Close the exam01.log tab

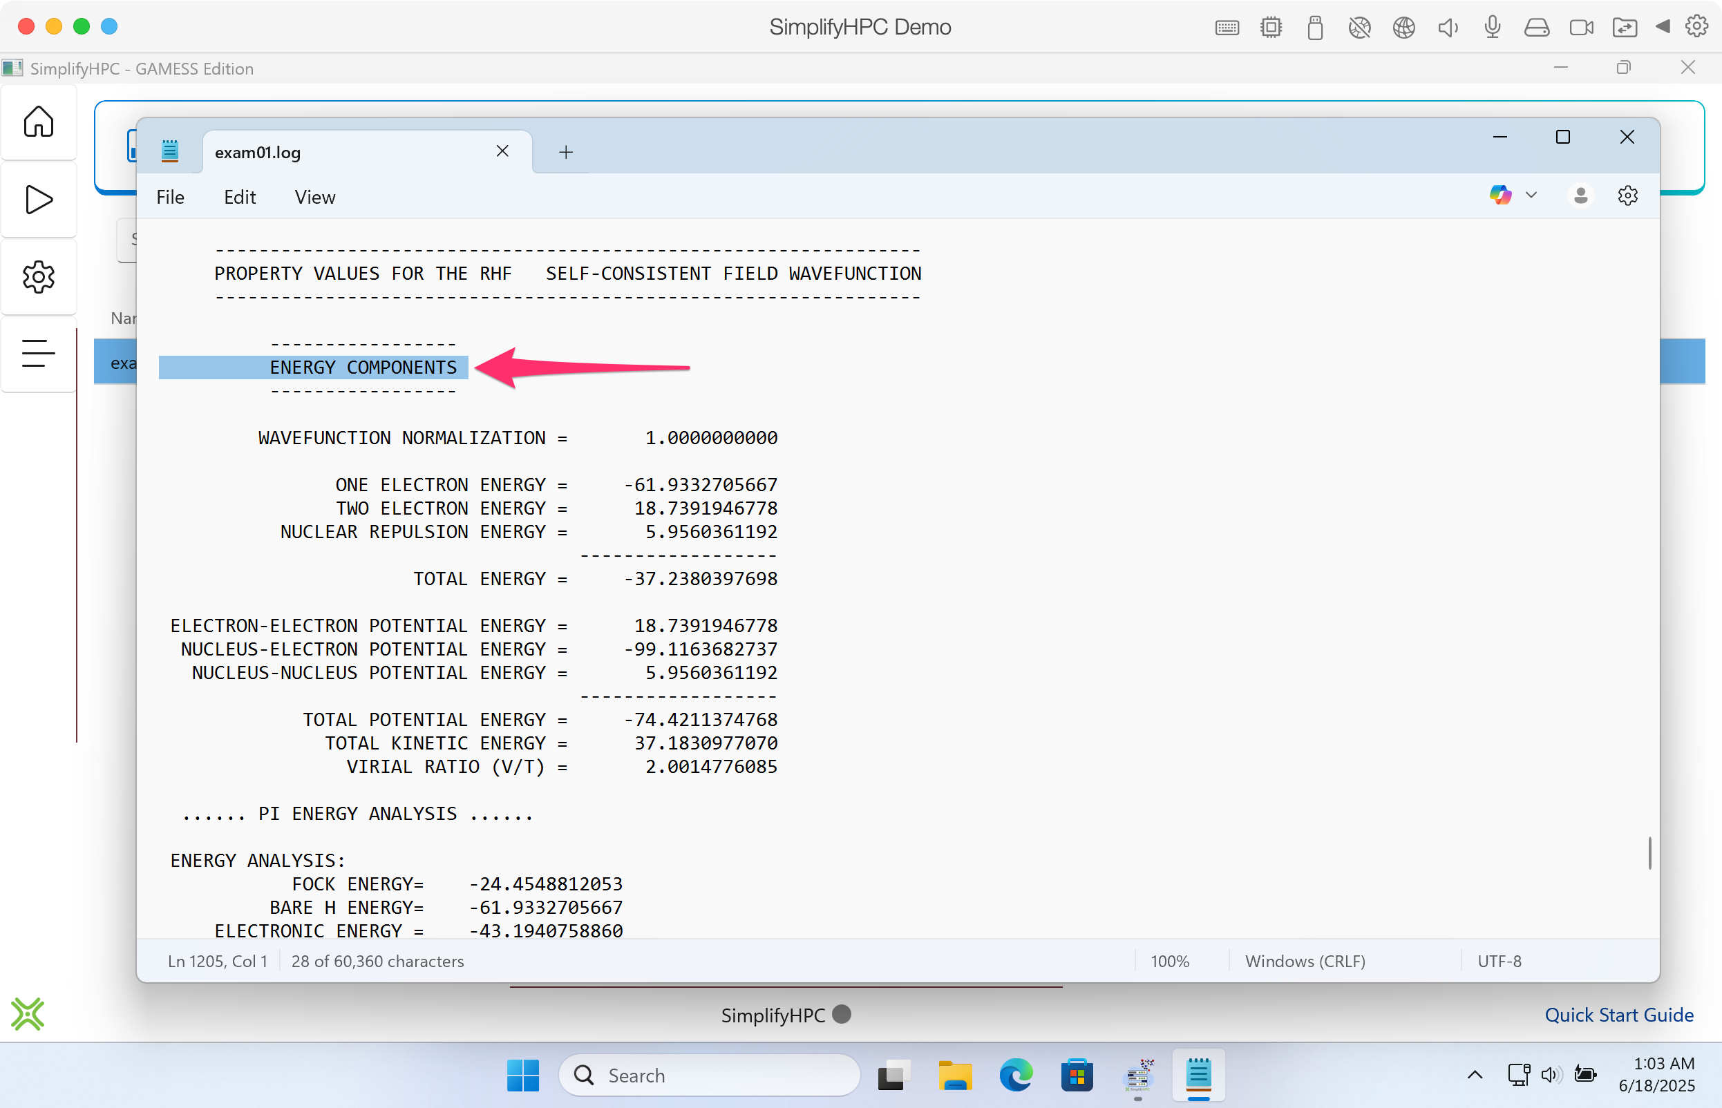click(502, 151)
